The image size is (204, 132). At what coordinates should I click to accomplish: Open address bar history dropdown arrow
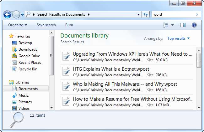pos(139,14)
